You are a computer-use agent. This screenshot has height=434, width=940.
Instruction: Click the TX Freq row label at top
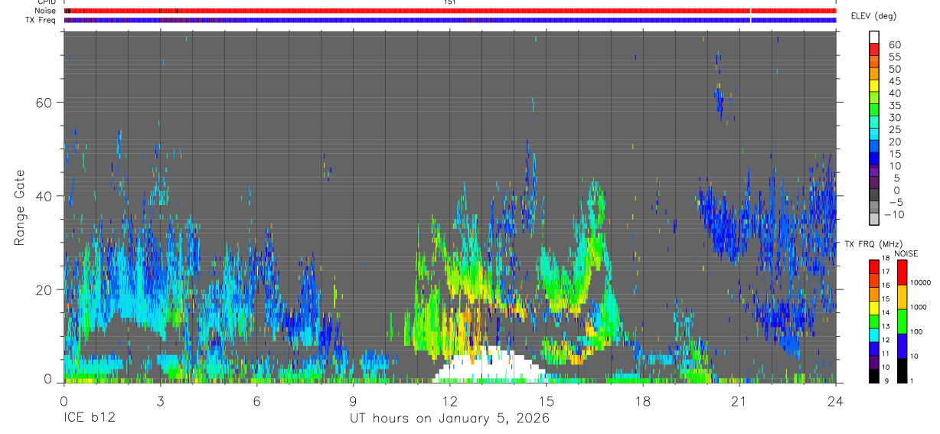click(x=41, y=20)
